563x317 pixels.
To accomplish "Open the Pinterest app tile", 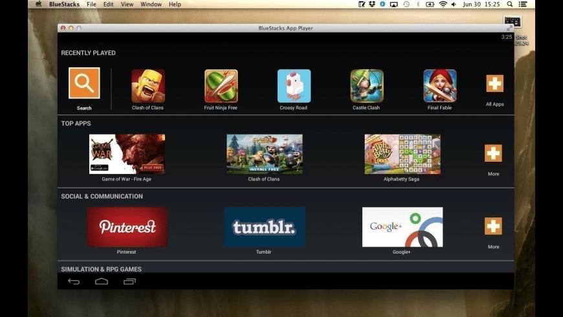I will [127, 227].
